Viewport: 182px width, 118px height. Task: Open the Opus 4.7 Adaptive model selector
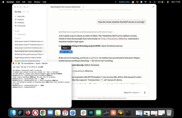point(132,92)
